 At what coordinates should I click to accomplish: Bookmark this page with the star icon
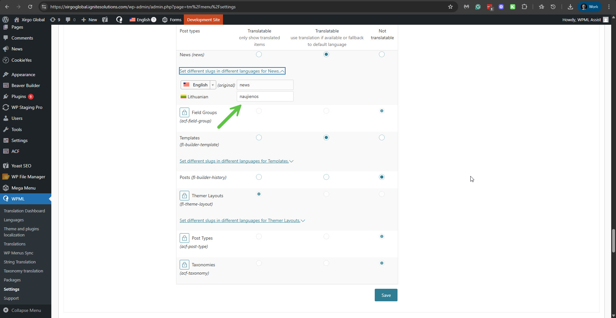click(x=450, y=7)
